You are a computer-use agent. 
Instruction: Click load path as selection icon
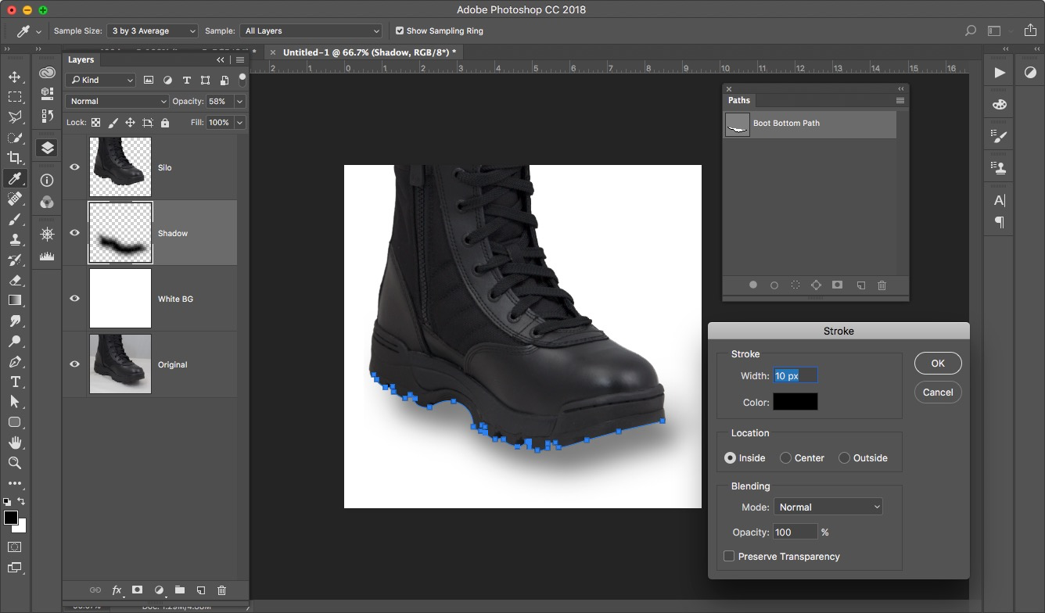pyautogui.click(x=795, y=285)
